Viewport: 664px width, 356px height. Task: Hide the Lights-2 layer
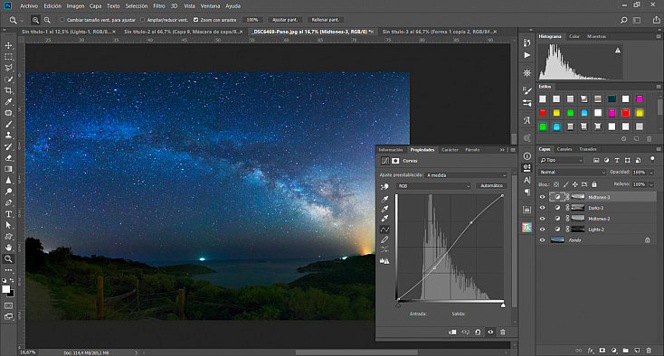[542, 230]
